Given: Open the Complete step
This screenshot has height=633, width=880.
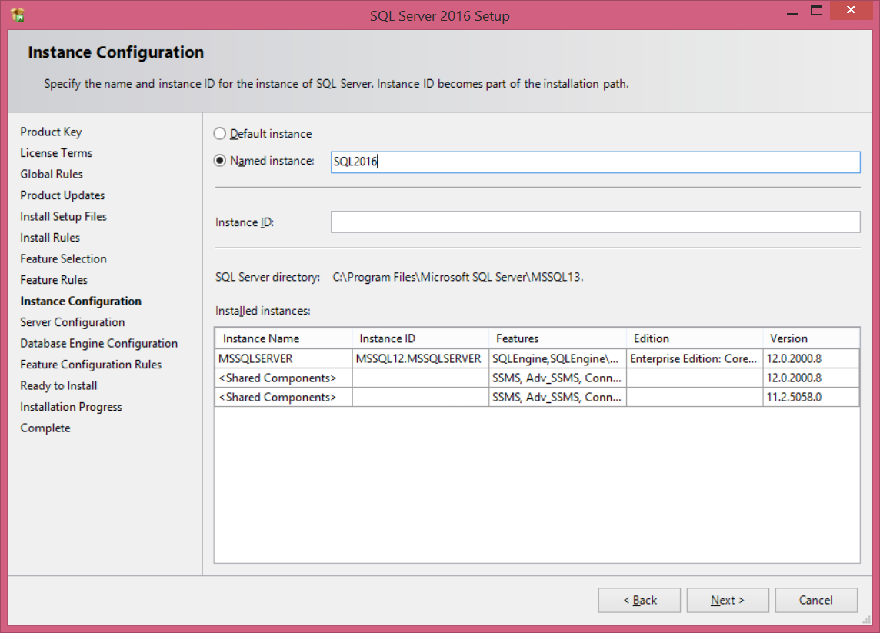Looking at the screenshot, I should point(45,428).
